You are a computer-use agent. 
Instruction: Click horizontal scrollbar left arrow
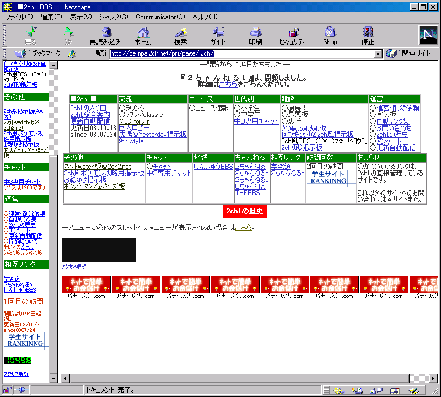(x=65, y=379)
